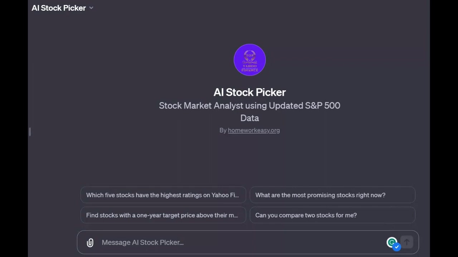458x257 pixels.
Task: Click the blue checkmark badge on the Grammarly icon
Action: click(x=396, y=247)
